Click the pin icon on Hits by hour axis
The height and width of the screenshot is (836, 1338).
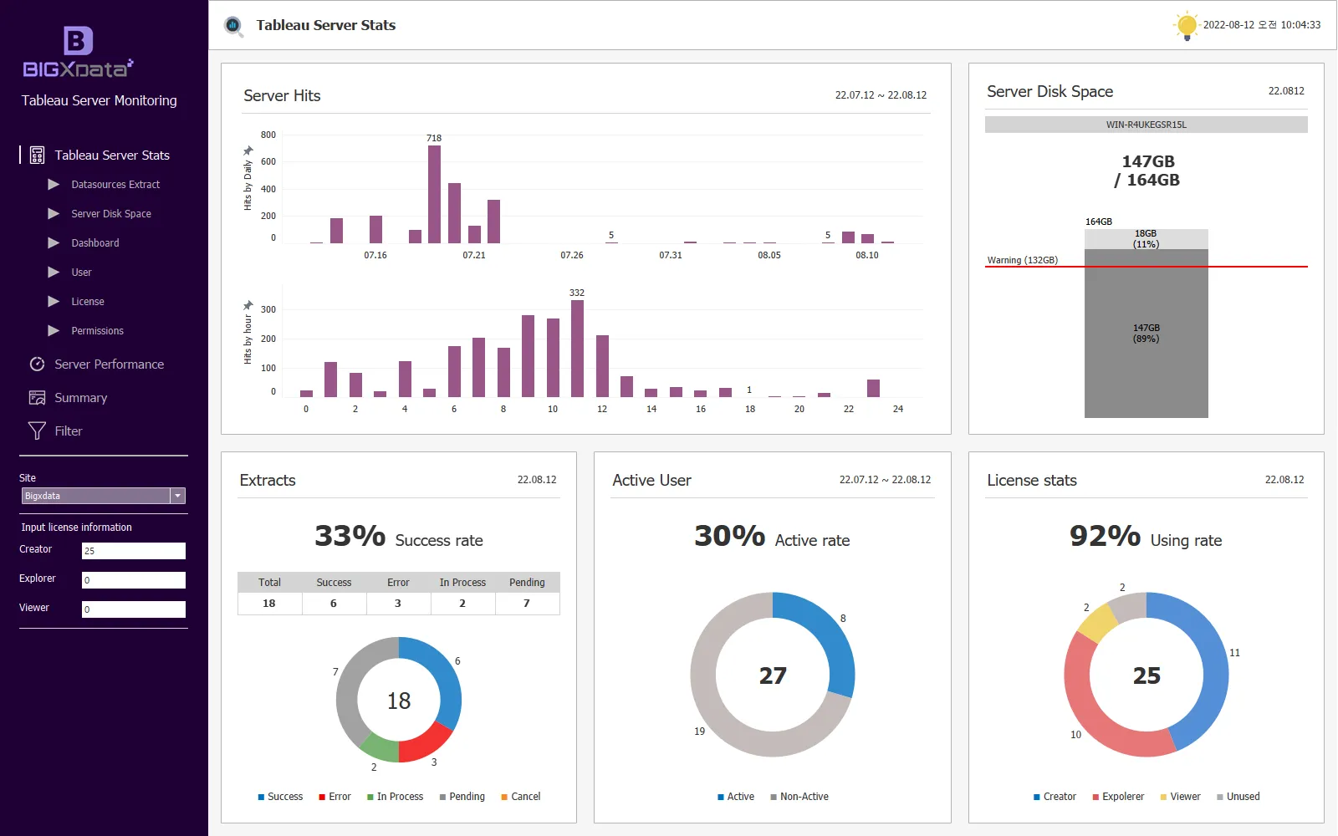[248, 305]
